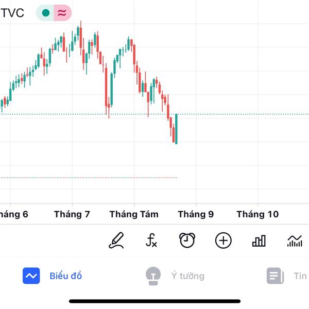Switch to the Ý tưởng tab

pos(175,276)
